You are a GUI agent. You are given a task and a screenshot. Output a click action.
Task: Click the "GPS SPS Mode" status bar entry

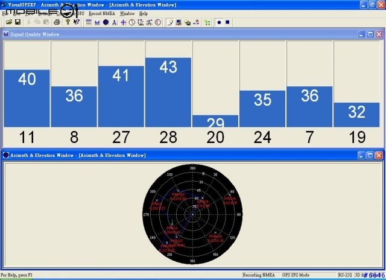pos(296,275)
